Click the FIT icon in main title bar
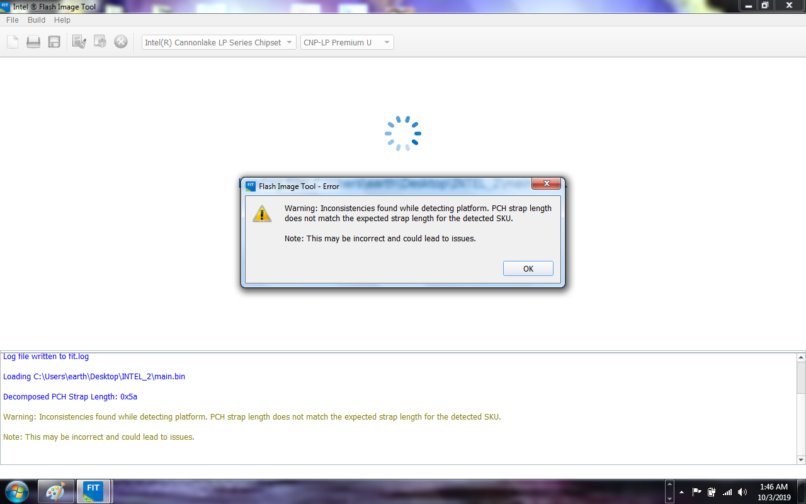The height and width of the screenshot is (504, 806). click(6, 6)
